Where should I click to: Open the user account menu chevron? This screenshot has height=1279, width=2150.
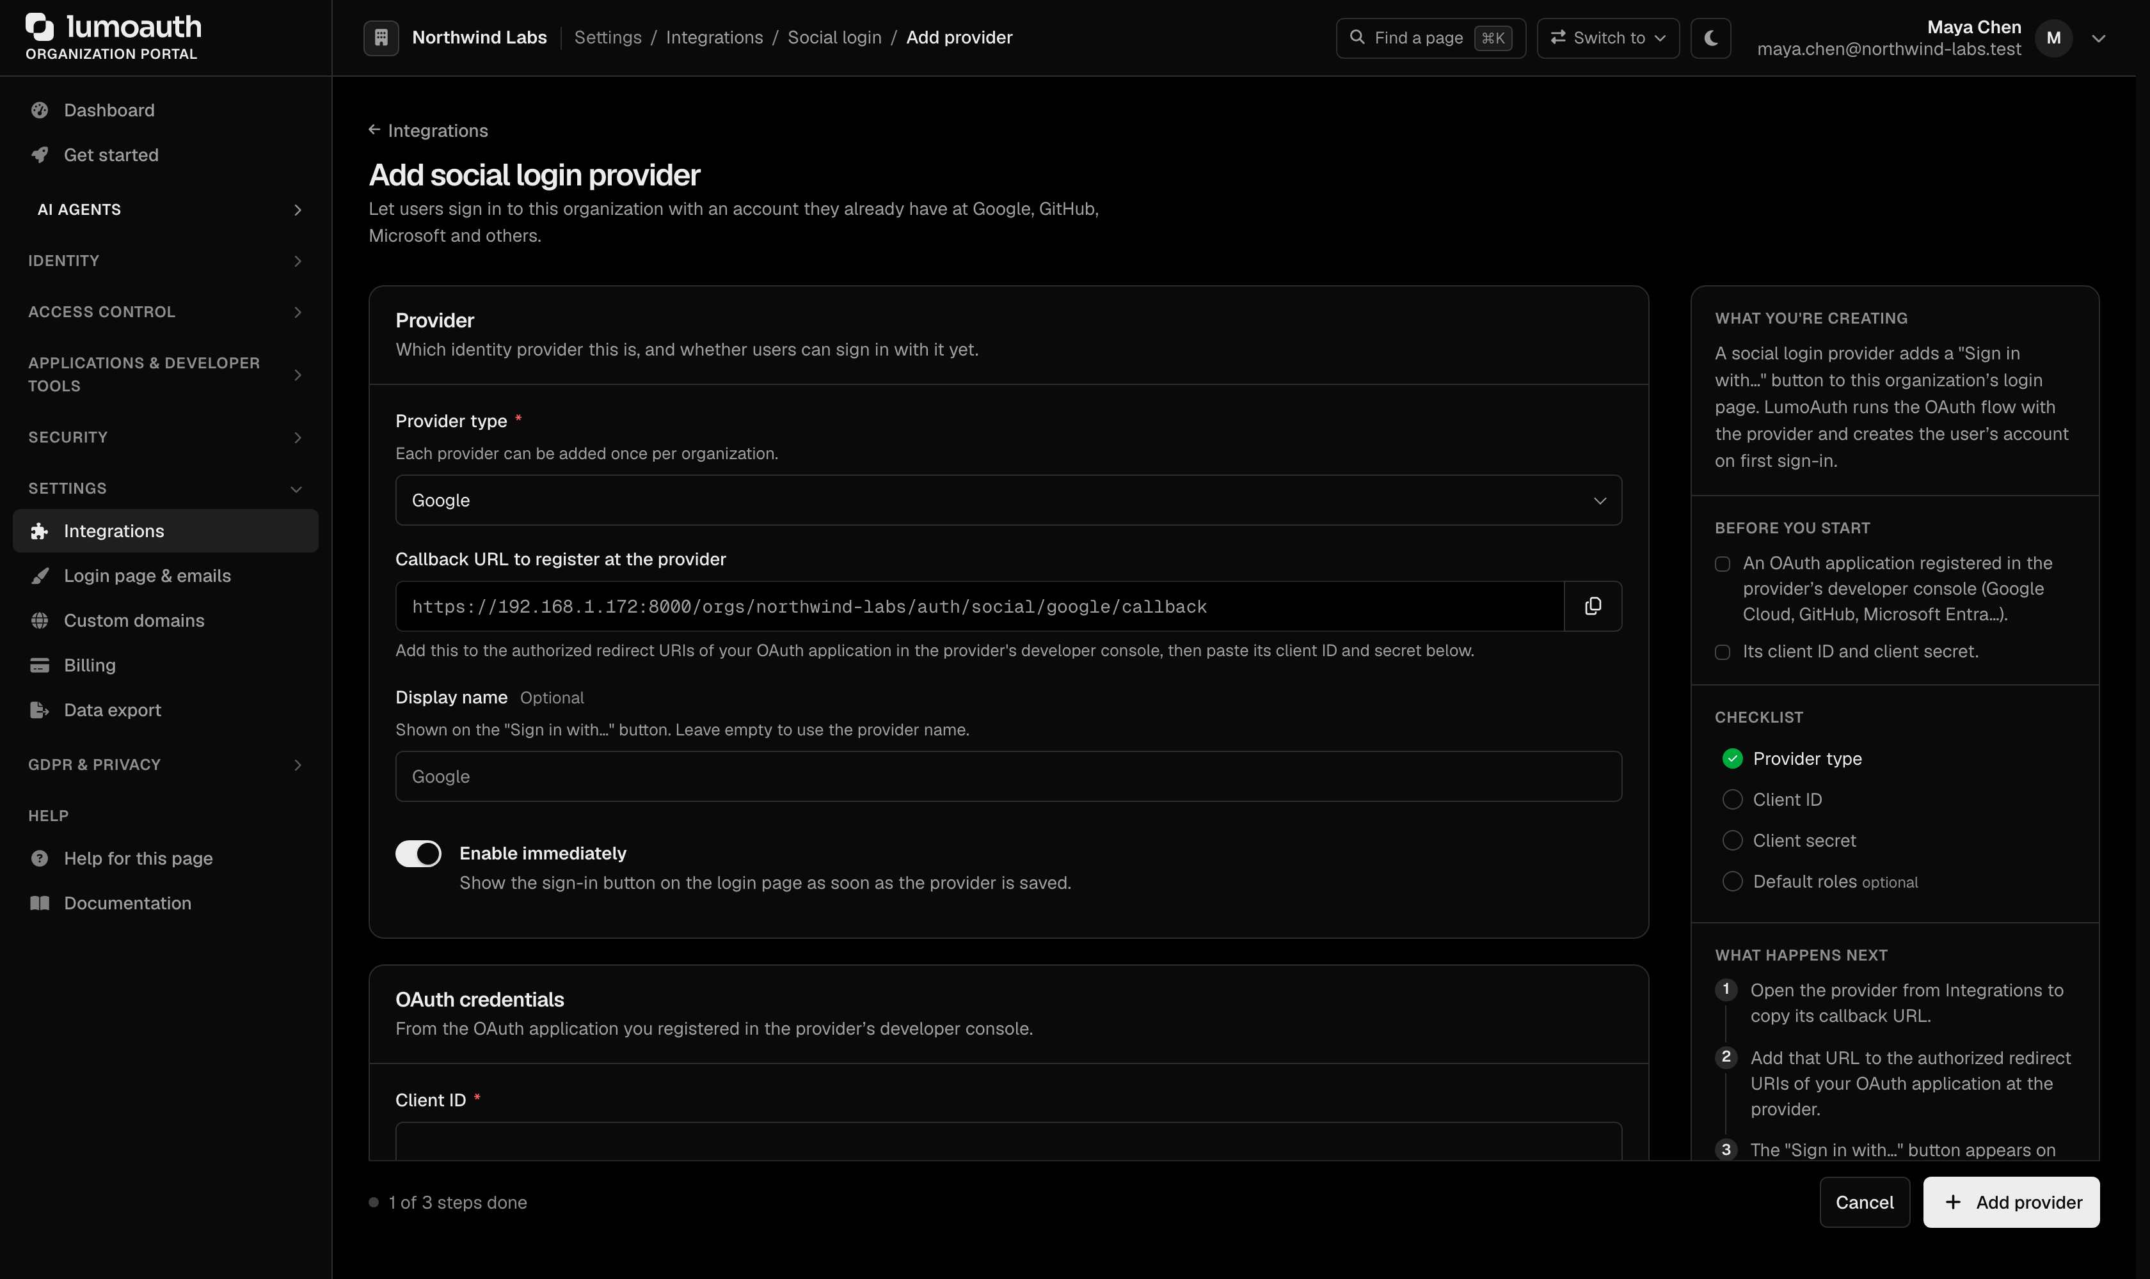coord(2098,38)
